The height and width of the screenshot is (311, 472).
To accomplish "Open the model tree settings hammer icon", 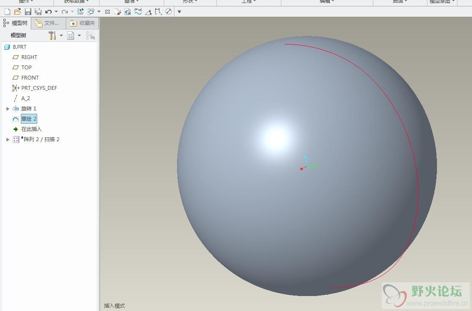I will click(53, 36).
